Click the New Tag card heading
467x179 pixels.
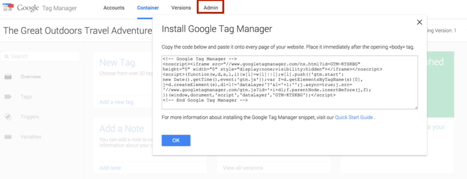[117, 63]
